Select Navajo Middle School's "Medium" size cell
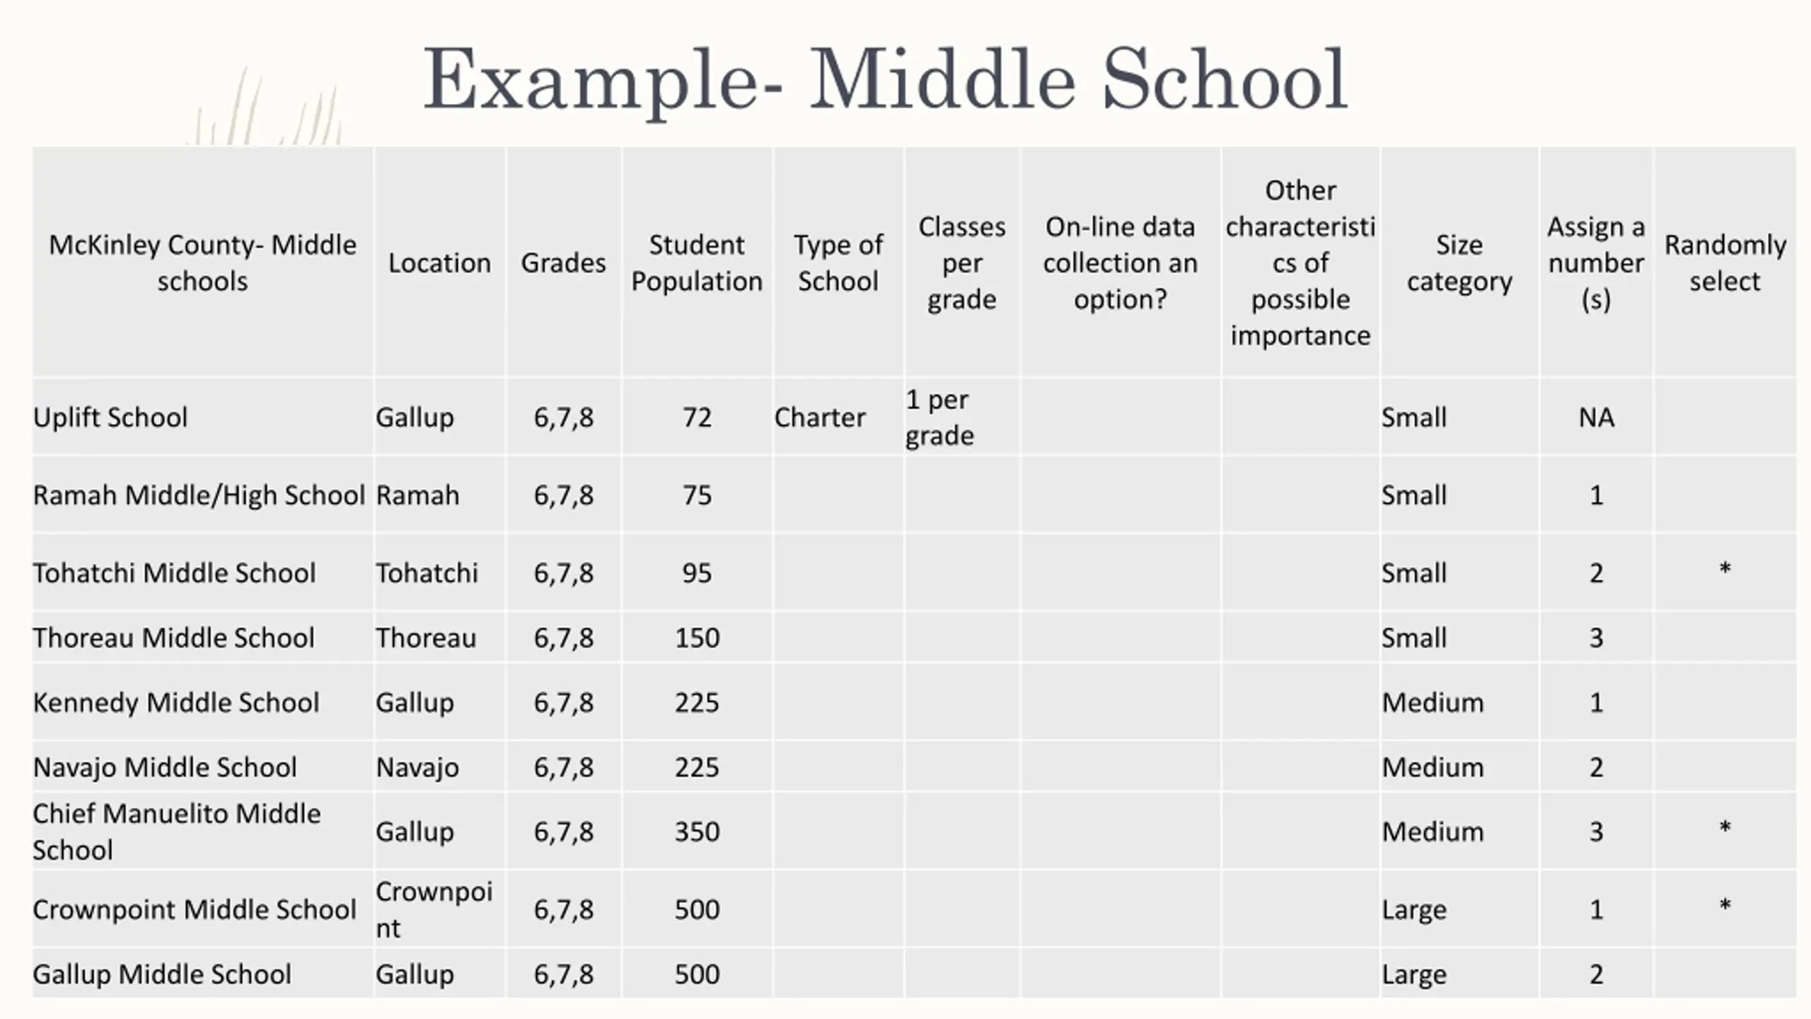Screen dimensions: 1811x1019 1433,768
